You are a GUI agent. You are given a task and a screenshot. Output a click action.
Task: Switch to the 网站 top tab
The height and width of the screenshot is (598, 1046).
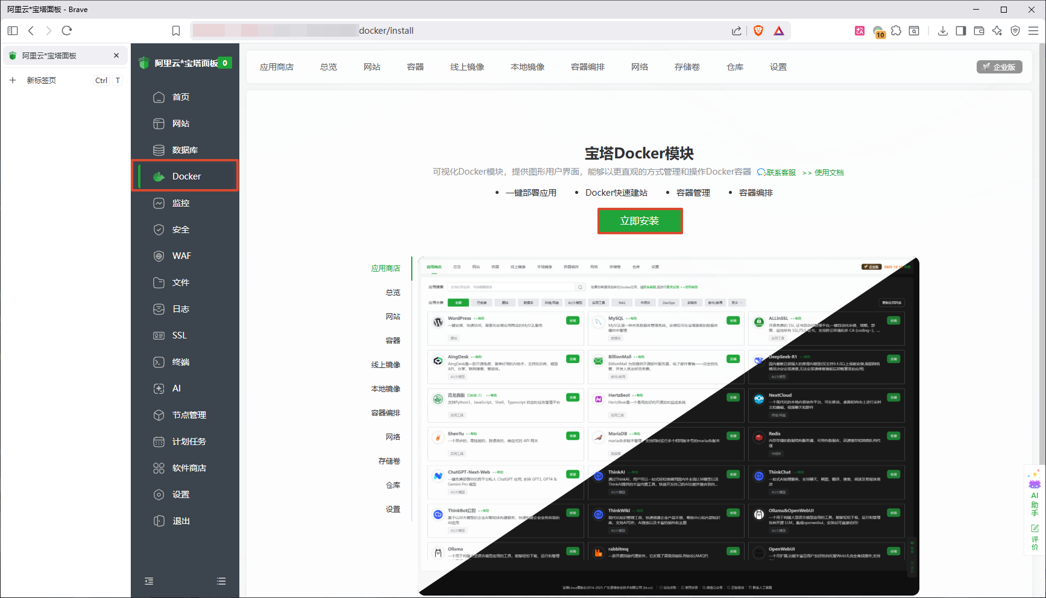point(372,67)
